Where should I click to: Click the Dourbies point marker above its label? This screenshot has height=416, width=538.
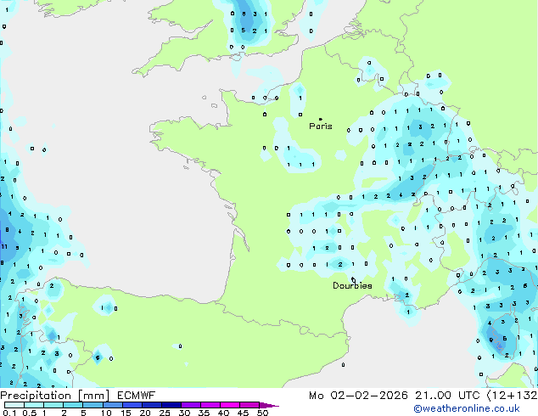[353, 278]
